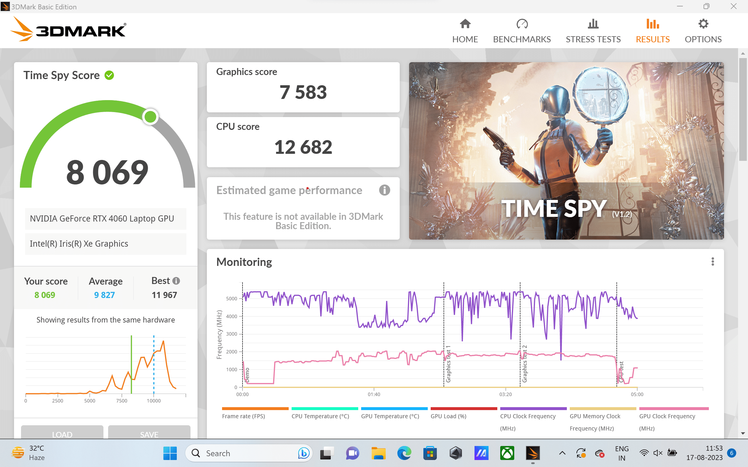Viewport: 748px width, 467px height.
Task: Click the taskbar Search box
Action: tap(249, 453)
